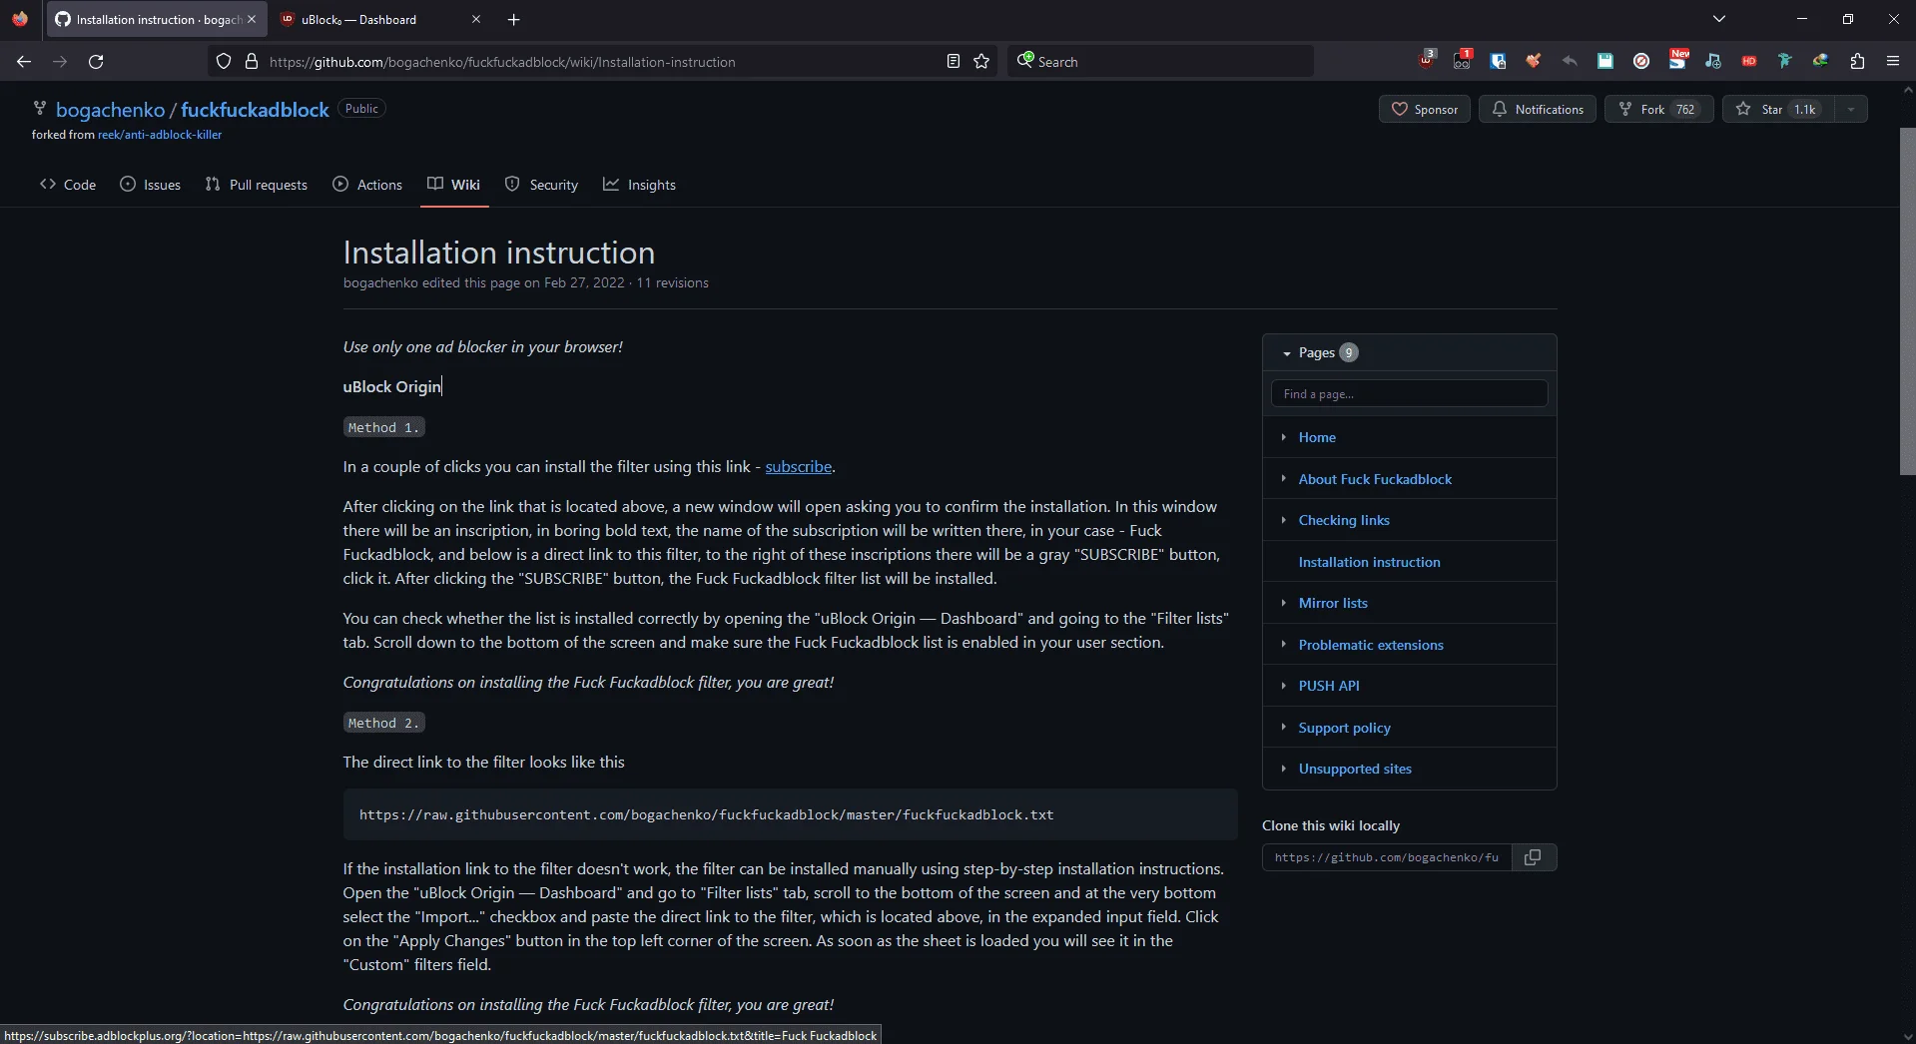Screen dimensions: 1916x1044
Task: Click the clone wiki URL field
Action: (x=1387, y=857)
